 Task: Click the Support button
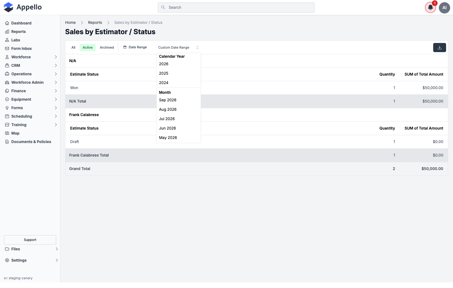click(30, 240)
